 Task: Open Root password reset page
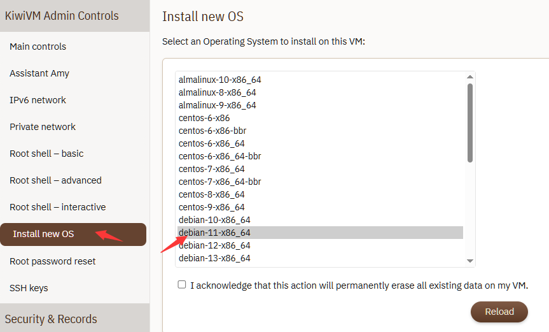53,261
